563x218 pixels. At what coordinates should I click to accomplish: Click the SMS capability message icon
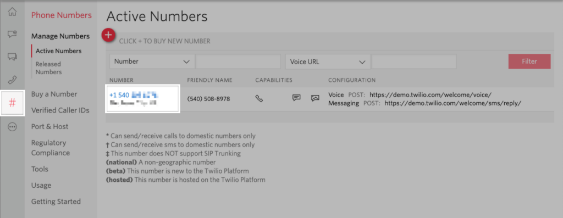click(296, 98)
